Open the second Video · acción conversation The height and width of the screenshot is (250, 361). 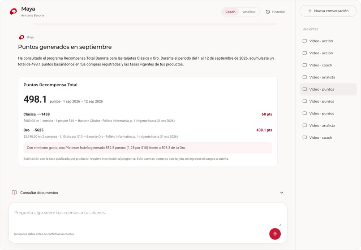tap(328, 53)
